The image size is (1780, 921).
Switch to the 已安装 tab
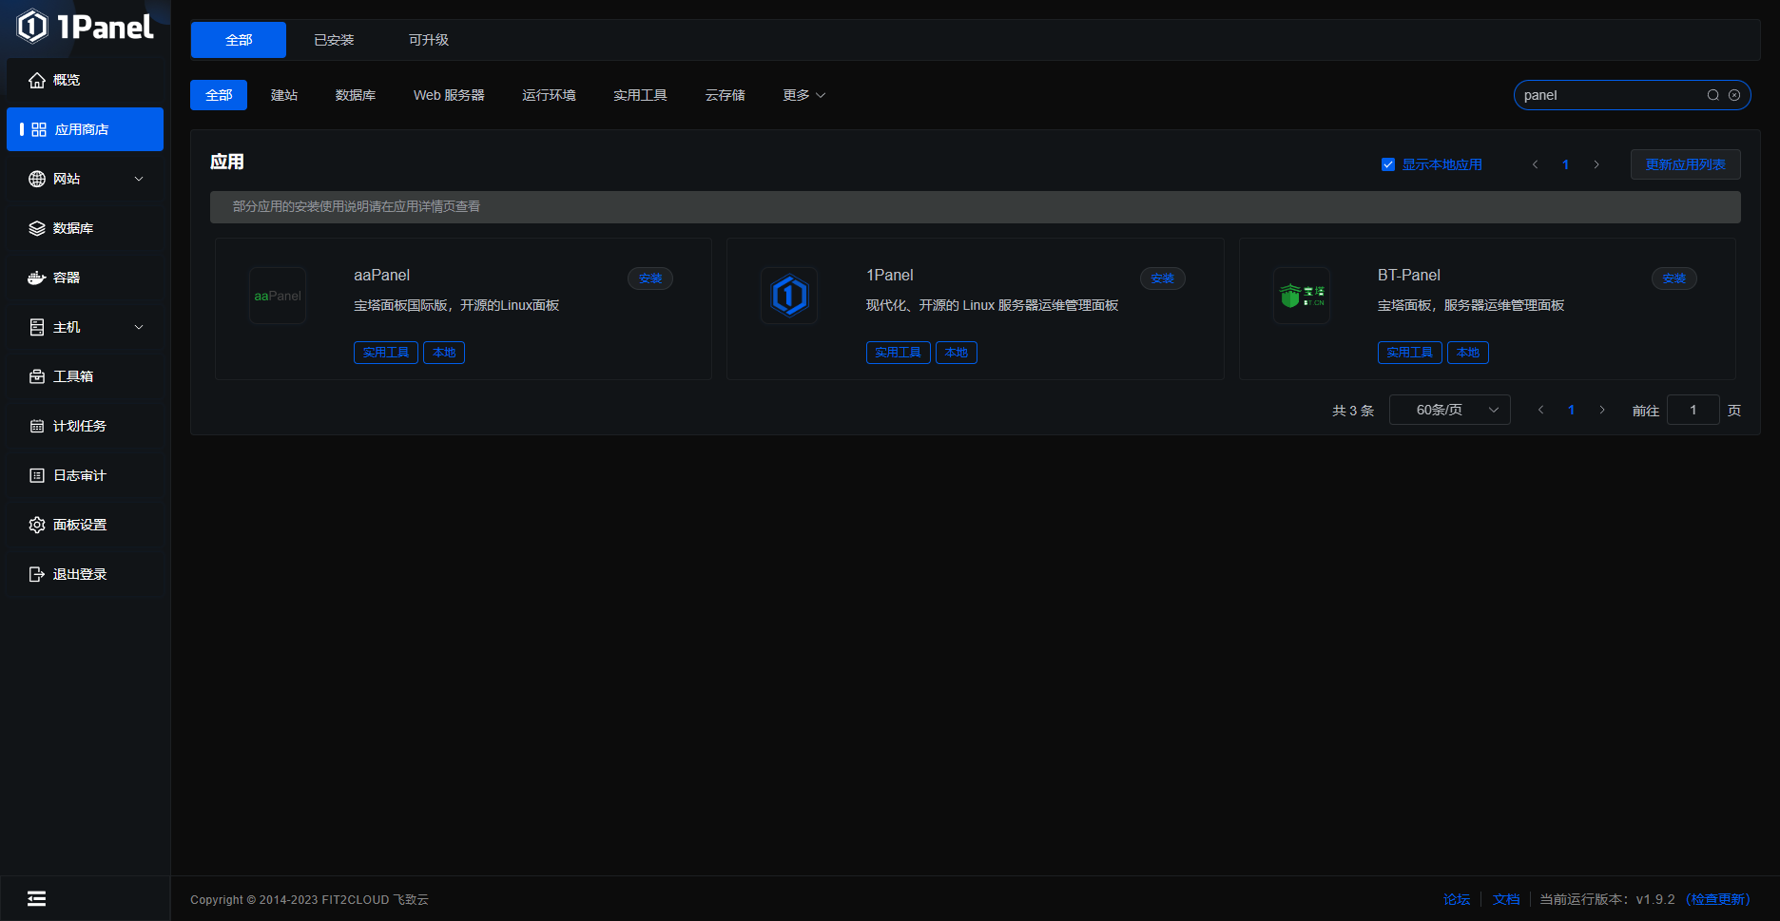[x=334, y=40]
